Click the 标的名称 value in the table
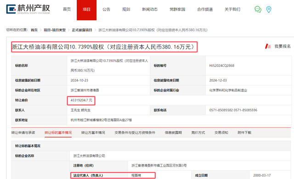 (109, 65)
